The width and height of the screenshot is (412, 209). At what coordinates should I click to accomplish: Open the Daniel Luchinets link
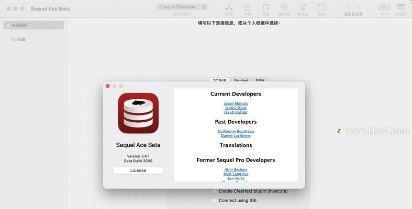pyautogui.click(x=236, y=136)
